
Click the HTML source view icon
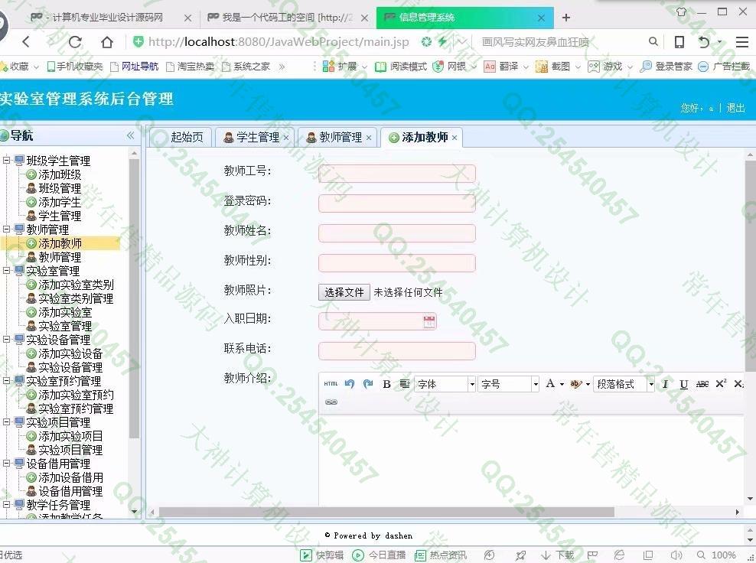click(331, 384)
